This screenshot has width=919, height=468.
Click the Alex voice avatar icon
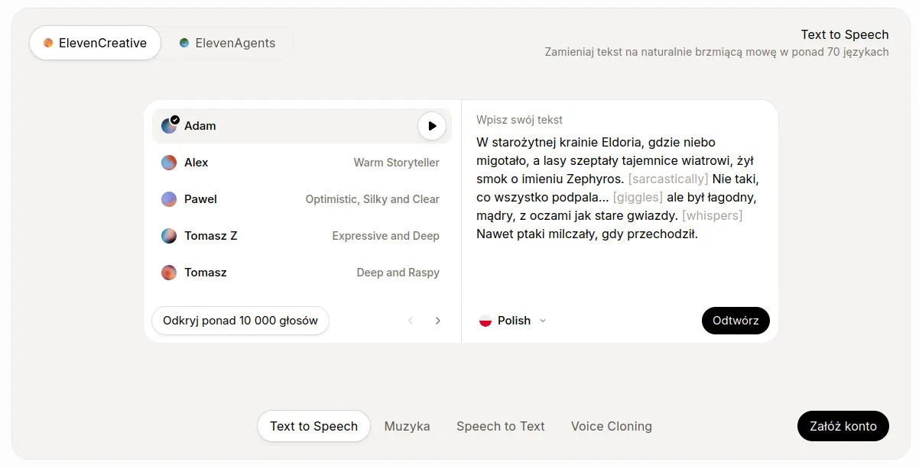[168, 162]
